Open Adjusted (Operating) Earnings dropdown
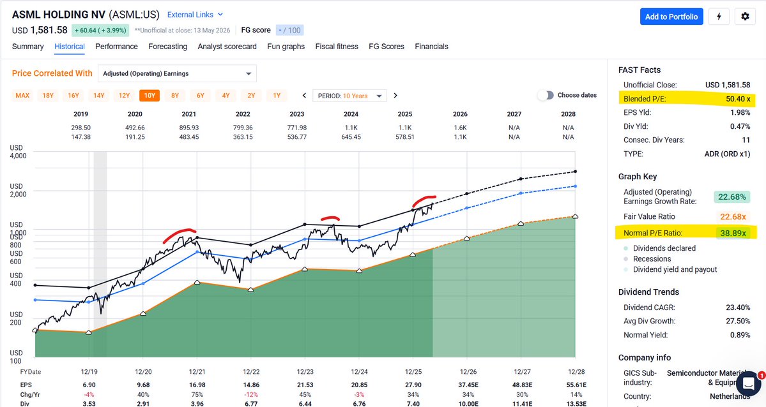Image resolution: width=766 pixels, height=407 pixels. tap(178, 74)
